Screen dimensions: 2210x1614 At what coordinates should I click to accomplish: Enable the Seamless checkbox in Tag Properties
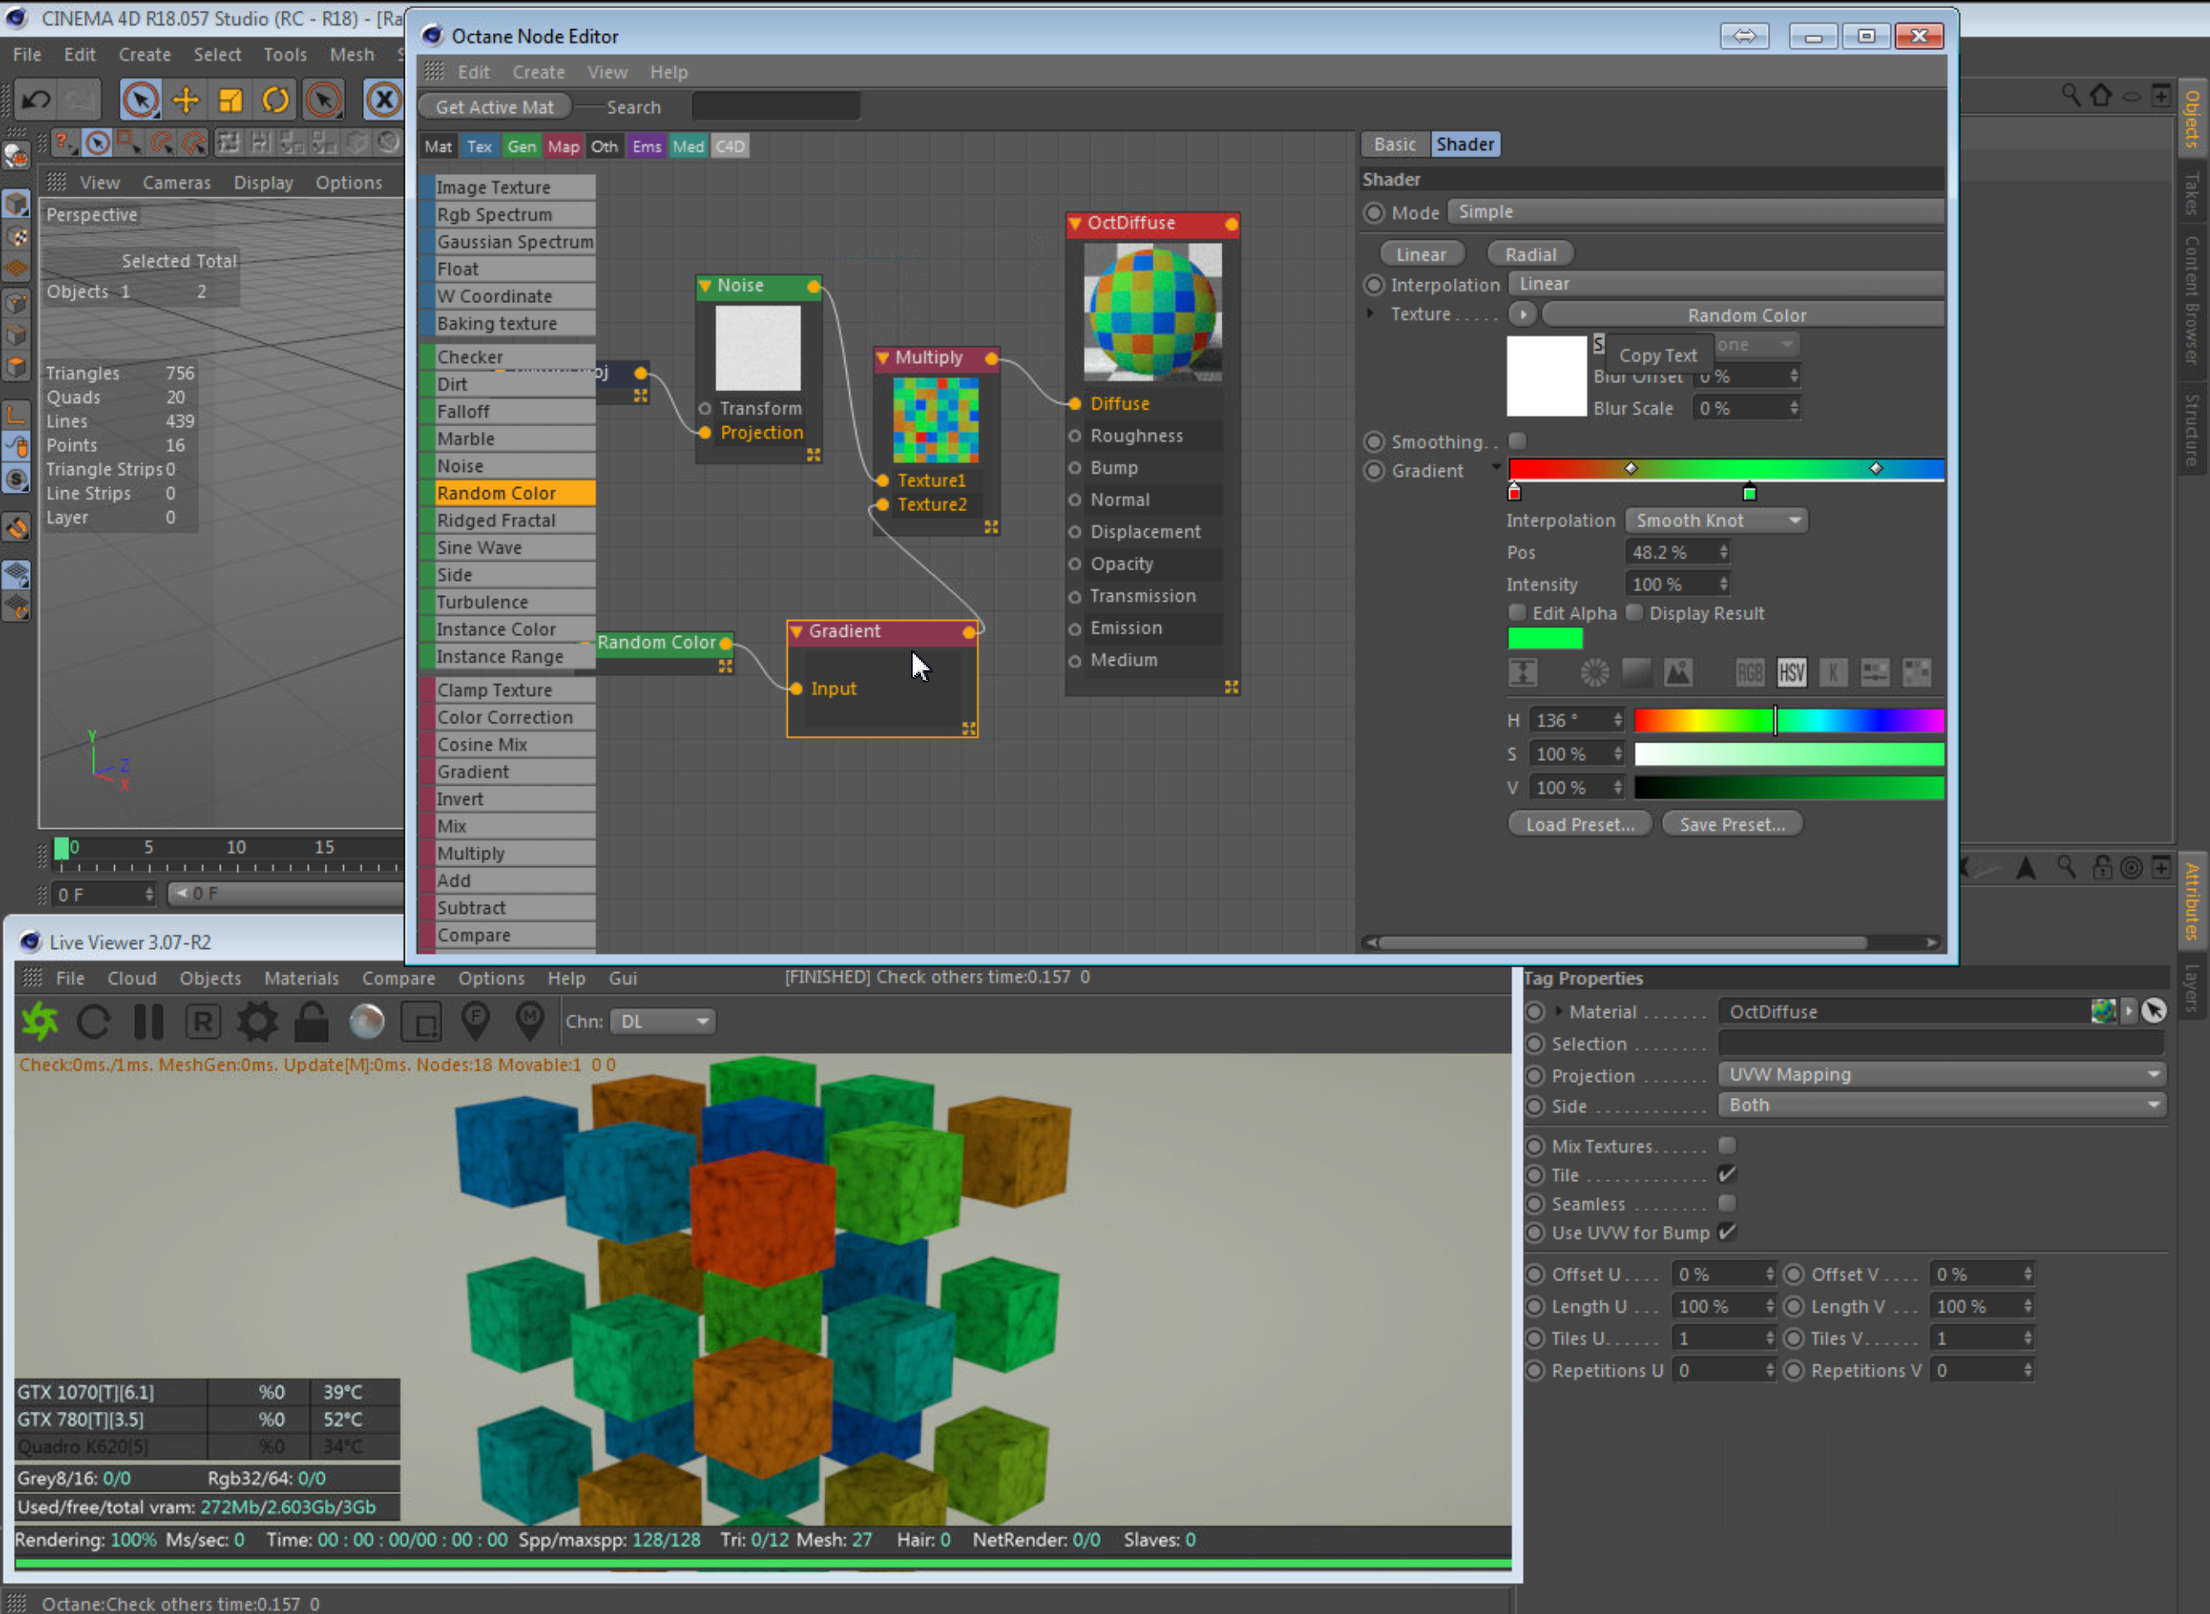click(1727, 1204)
